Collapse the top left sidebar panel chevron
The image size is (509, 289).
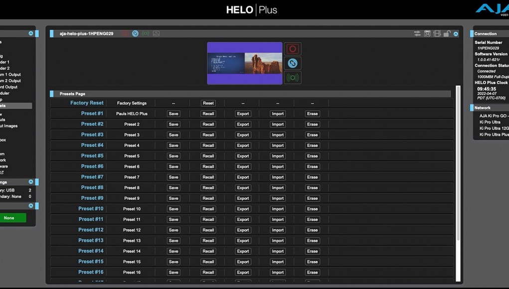click(31, 33)
